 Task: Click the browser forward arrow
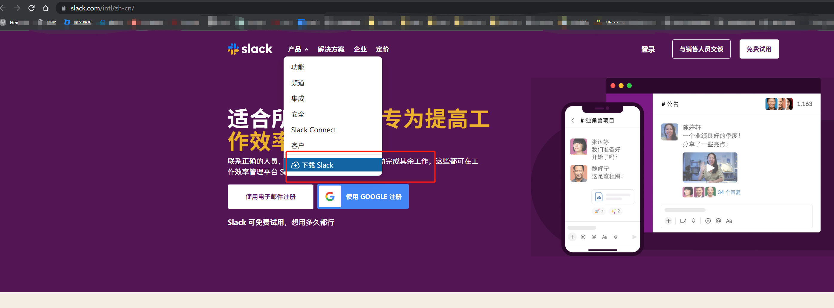click(17, 8)
